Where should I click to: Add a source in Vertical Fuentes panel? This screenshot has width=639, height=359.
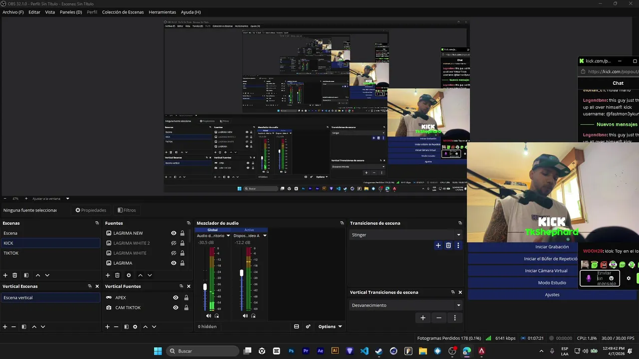[107, 327]
